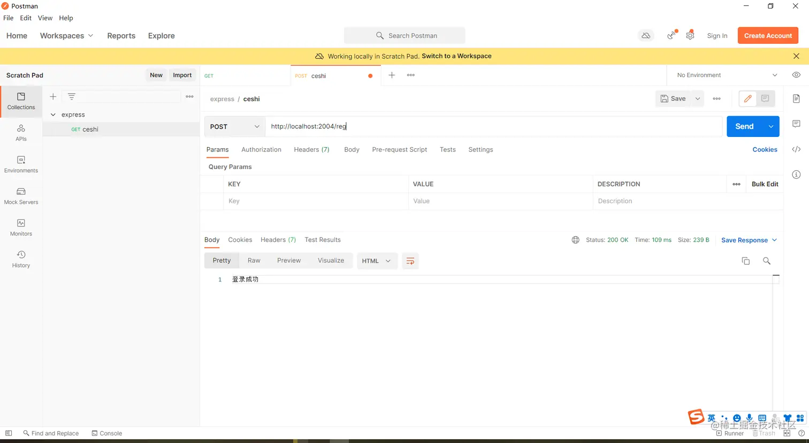Viewport: 809px width, 443px height.
Task: Open request view more actions menu
Action: click(x=717, y=98)
